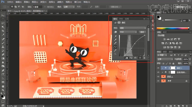The height and width of the screenshot is (107, 192).
Task: Close the 双十一-2.jpg document tab
Action: pos(46,11)
